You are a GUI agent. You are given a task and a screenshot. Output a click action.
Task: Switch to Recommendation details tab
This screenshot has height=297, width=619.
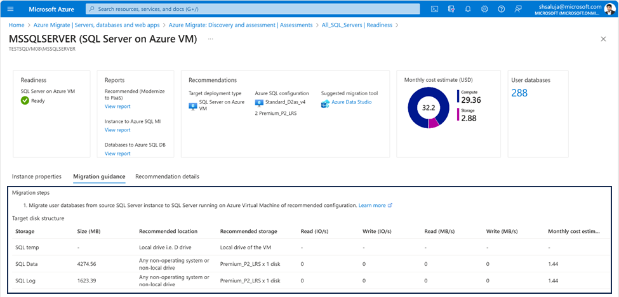[168, 176]
